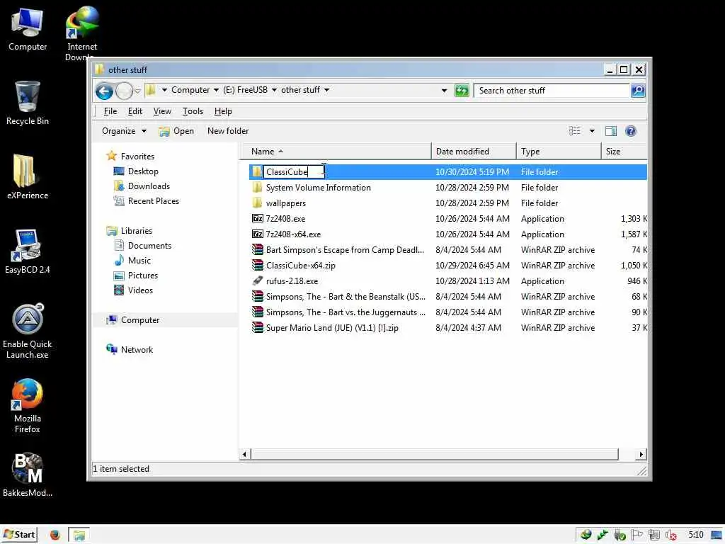Open the Tools menu
This screenshot has height=544, width=725.
click(x=193, y=111)
